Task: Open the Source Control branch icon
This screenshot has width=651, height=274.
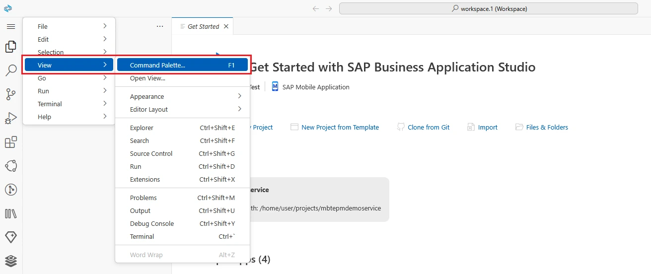Action: (x=10, y=94)
